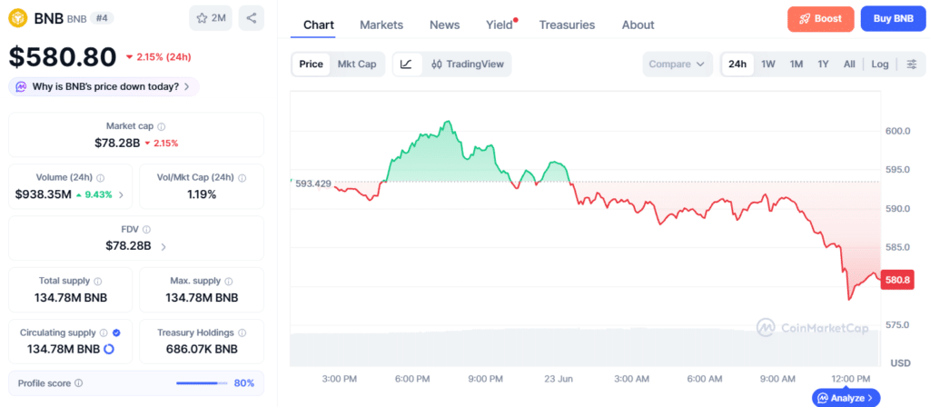Select the Price chart toggle
This screenshot has width=930, height=407.
pos(312,65)
